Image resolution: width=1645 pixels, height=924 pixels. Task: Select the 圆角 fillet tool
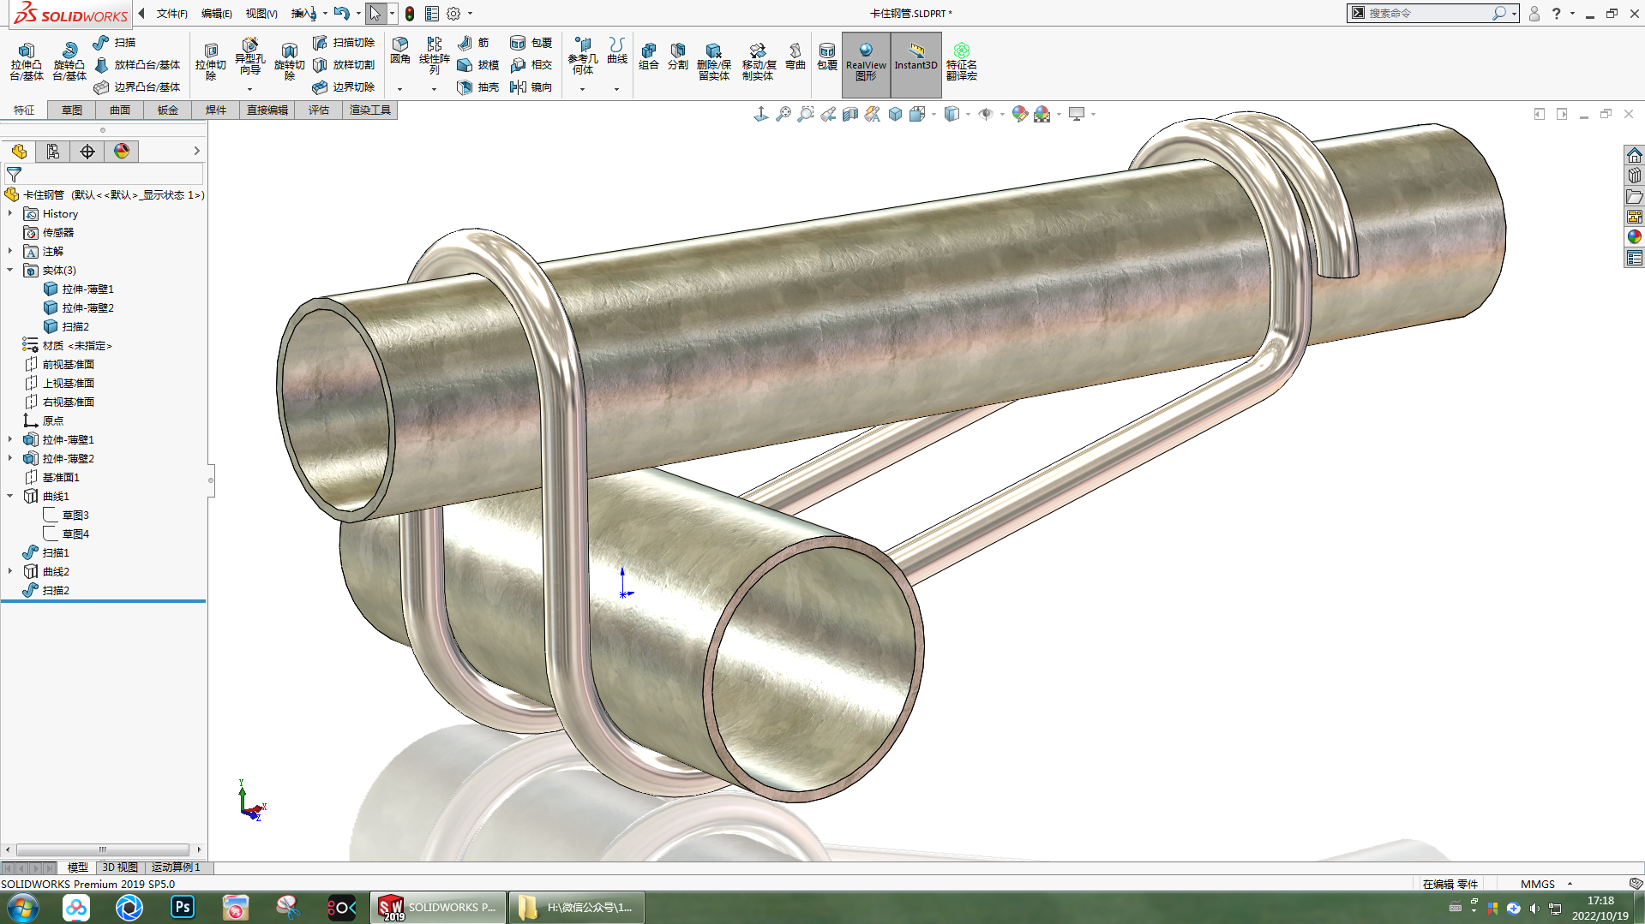click(x=400, y=51)
